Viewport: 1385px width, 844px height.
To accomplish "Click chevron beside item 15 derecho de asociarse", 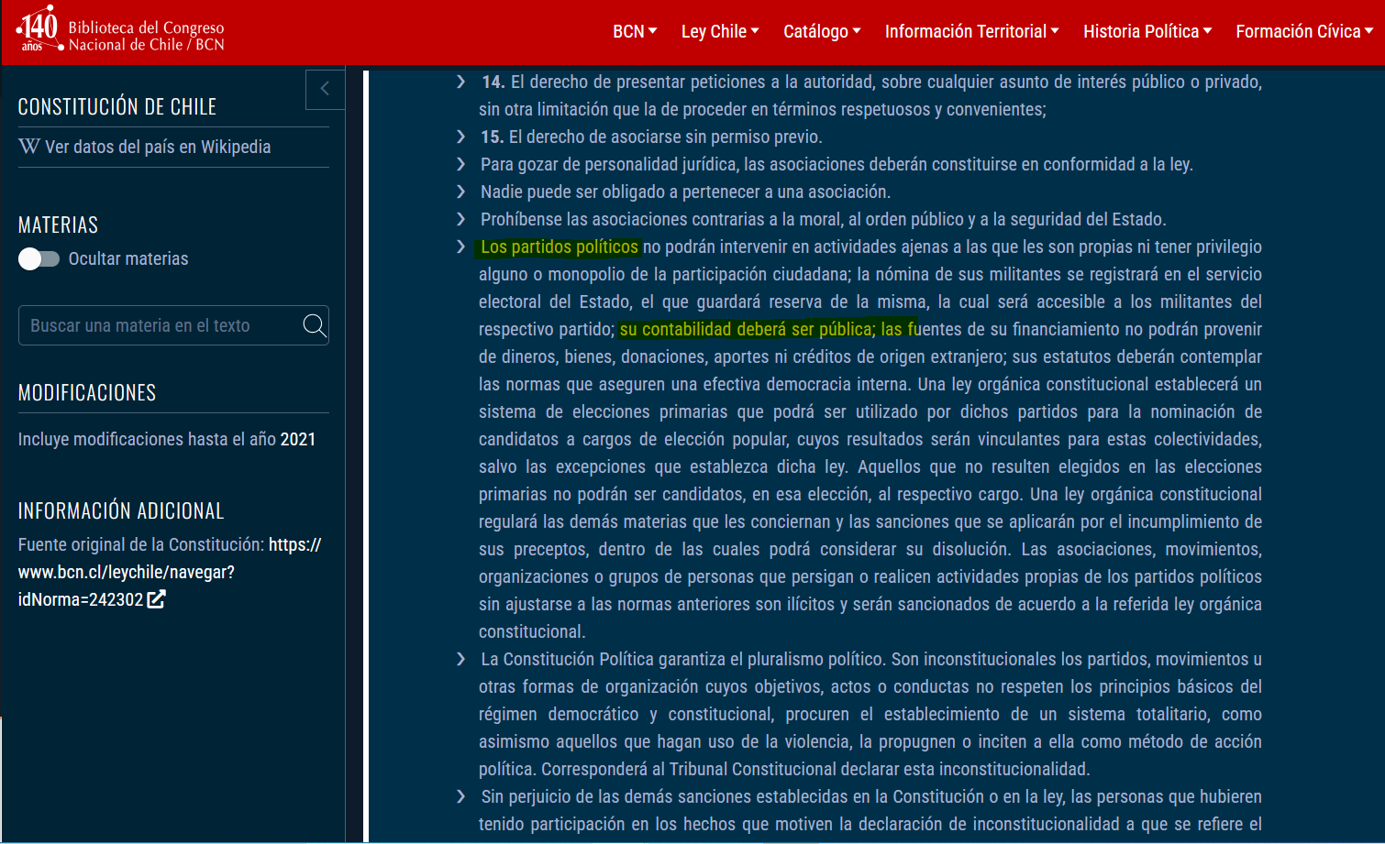I will pos(460,137).
